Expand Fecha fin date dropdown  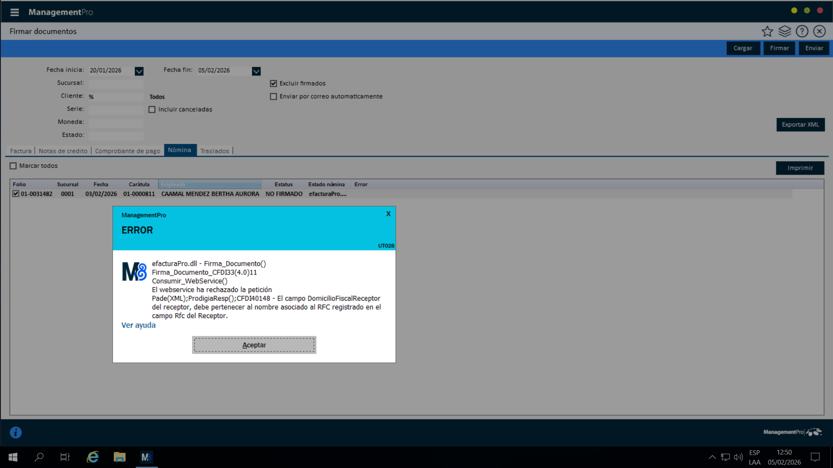(256, 71)
